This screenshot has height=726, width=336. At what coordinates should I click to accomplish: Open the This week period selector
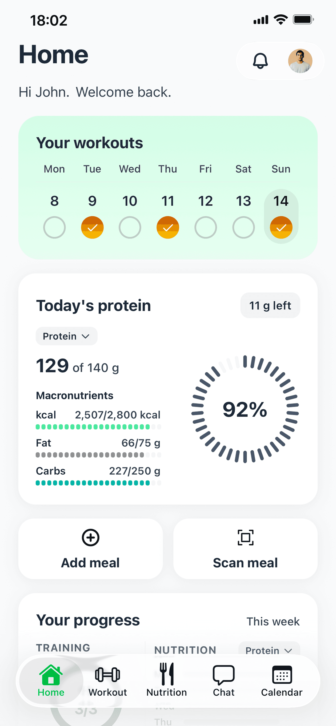click(273, 622)
